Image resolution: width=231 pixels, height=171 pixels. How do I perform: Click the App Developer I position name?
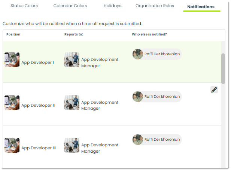click(37, 63)
